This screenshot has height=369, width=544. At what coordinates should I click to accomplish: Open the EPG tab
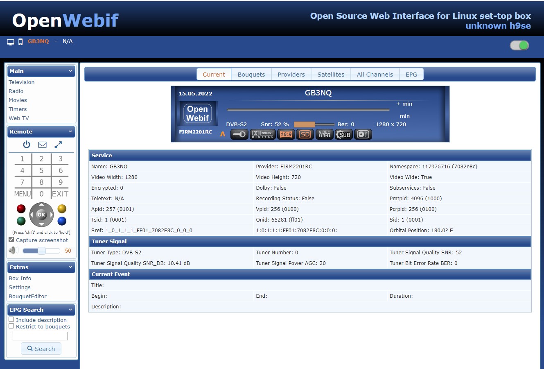click(411, 75)
